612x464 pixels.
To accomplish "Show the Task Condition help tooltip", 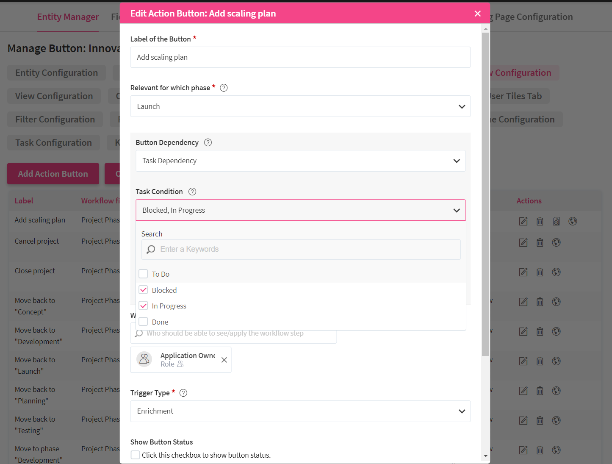I will [x=192, y=192].
